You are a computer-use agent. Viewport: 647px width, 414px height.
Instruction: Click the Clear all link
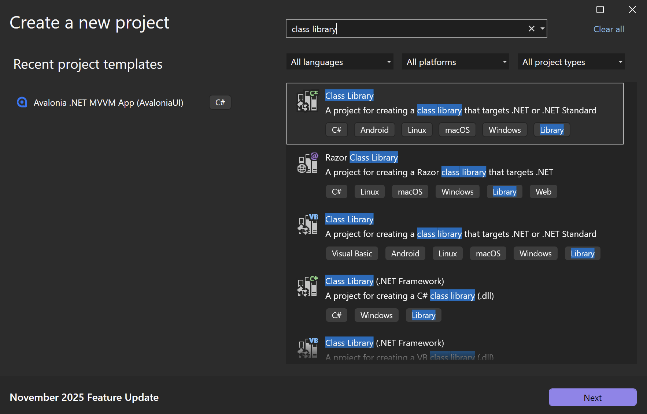coord(609,29)
